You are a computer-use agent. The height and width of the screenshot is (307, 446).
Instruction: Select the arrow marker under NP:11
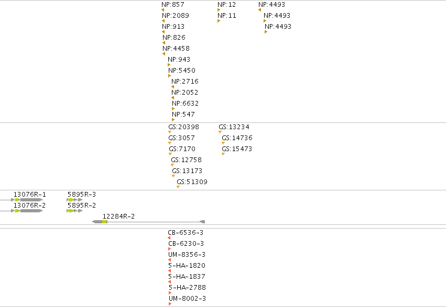point(219,21)
